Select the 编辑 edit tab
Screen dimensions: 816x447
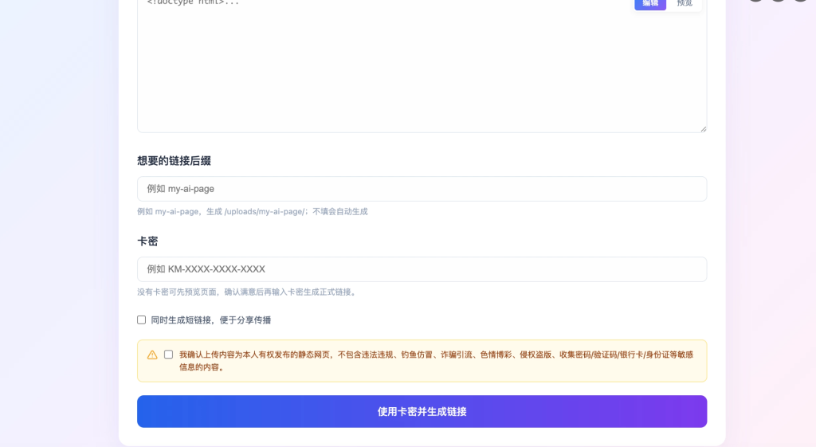[650, 4]
